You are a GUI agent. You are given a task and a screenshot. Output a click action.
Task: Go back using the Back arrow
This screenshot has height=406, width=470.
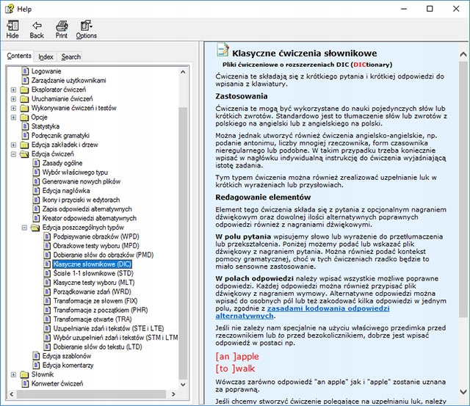tap(37, 29)
